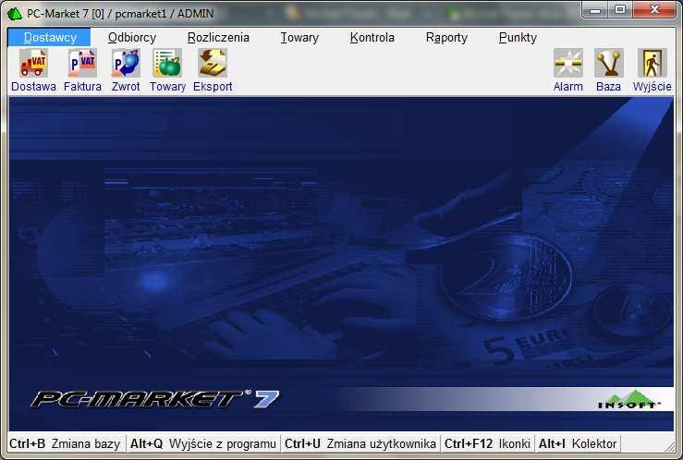
Task: Click Ctrl+U Zmiana użytkownika button
Action: point(360,443)
